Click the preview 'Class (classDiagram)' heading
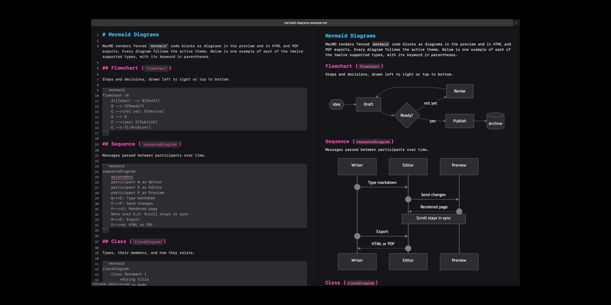The image size is (611, 305). (351, 283)
